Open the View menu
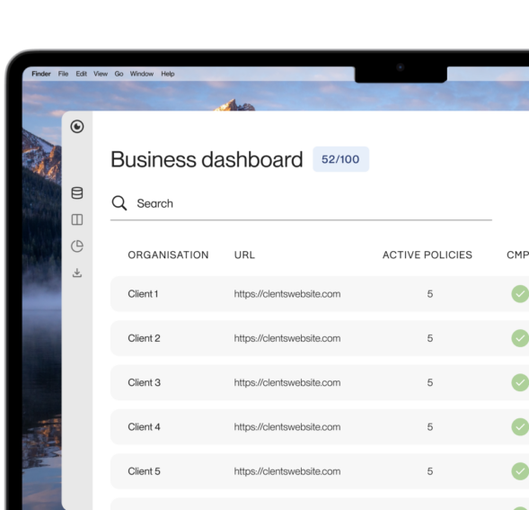Viewport: 529px width, 510px height. (101, 74)
